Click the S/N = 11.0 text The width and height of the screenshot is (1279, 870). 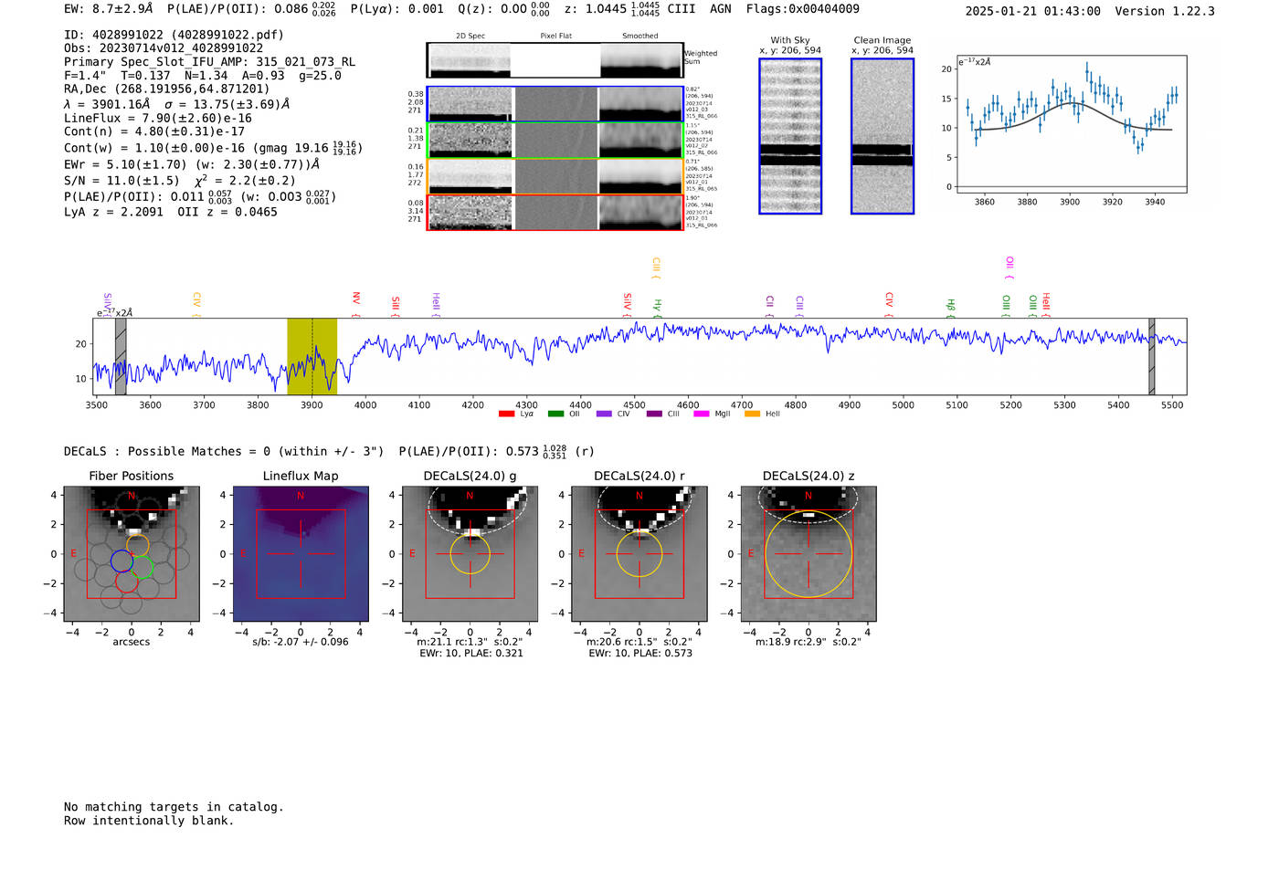122,181
